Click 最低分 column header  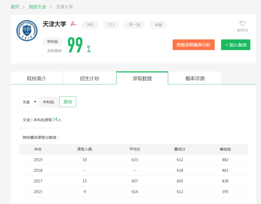(180, 149)
